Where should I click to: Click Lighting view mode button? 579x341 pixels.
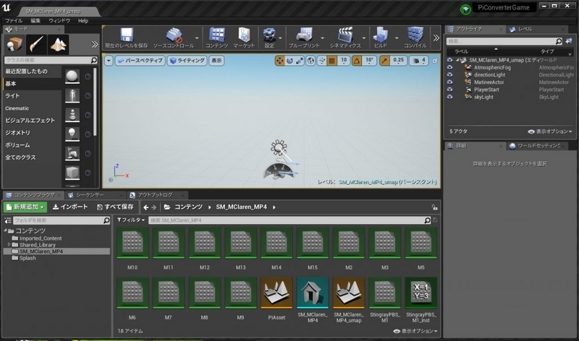tap(187, 61)
